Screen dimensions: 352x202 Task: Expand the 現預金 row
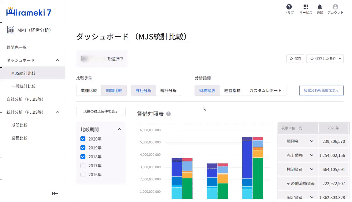coord(312,141)
